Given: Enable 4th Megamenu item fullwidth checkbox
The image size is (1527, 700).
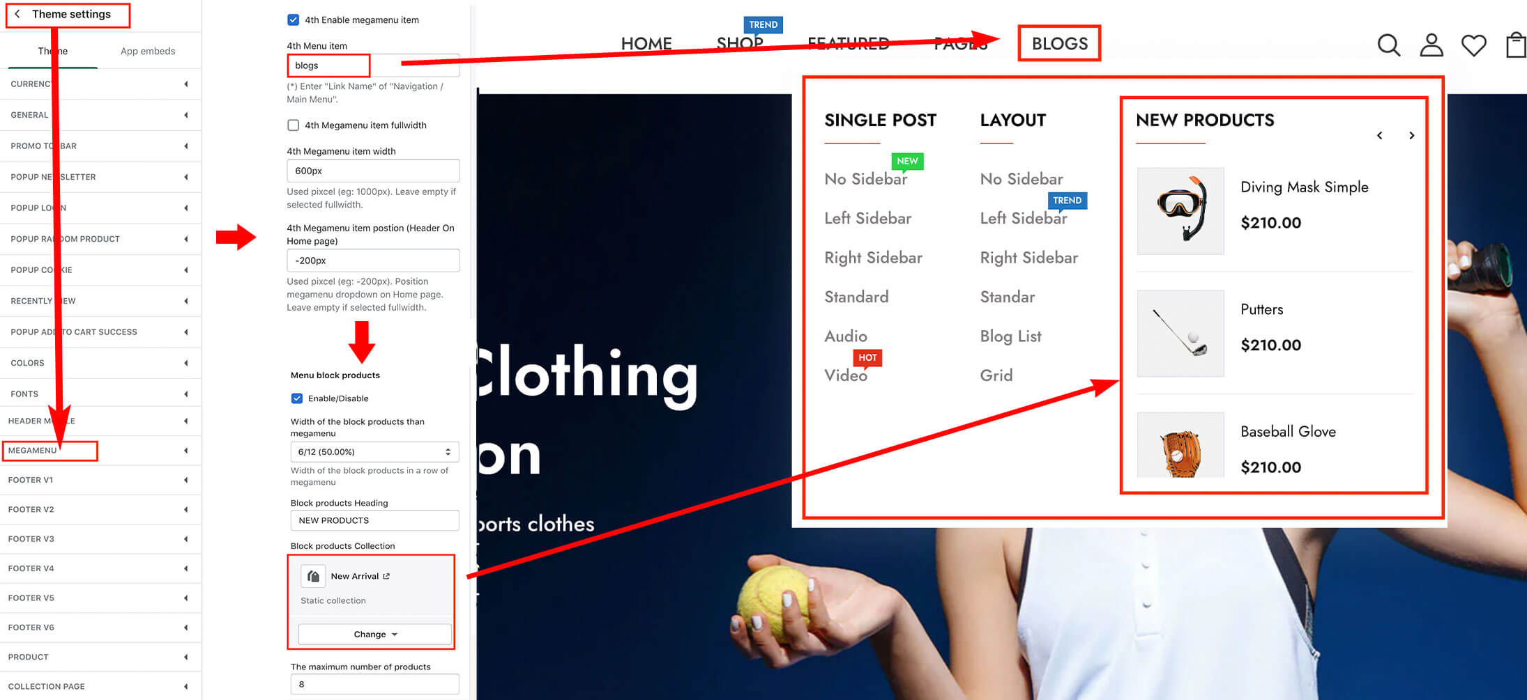Looking at the screenshot, I should pos(294,125).
